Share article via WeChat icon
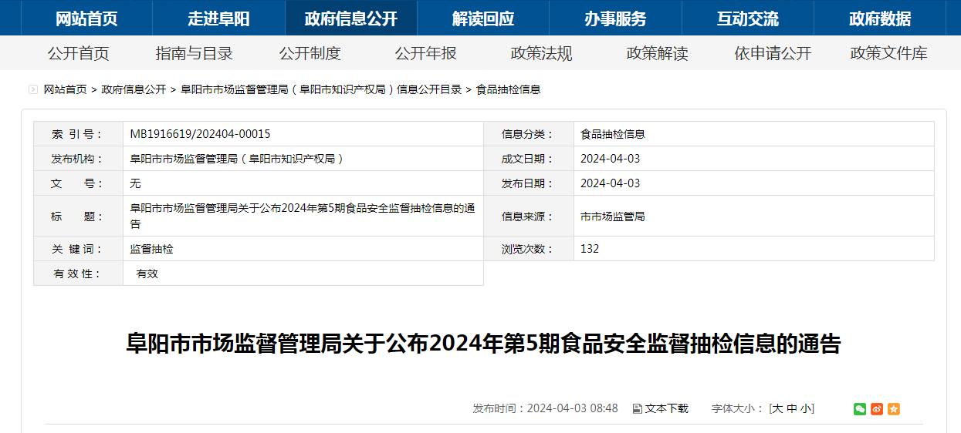The image size is (961, 433). [860, 409]
